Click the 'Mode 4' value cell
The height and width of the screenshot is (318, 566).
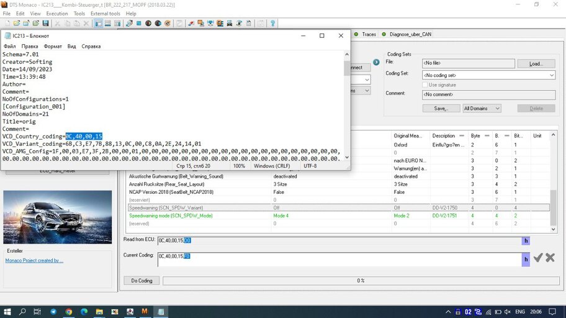pos(281,216)
